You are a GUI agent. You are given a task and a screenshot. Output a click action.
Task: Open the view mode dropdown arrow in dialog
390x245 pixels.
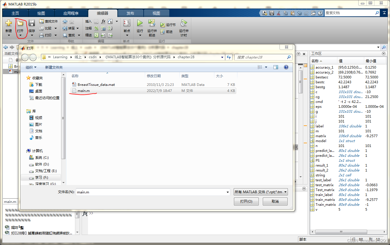pos(266,67)
